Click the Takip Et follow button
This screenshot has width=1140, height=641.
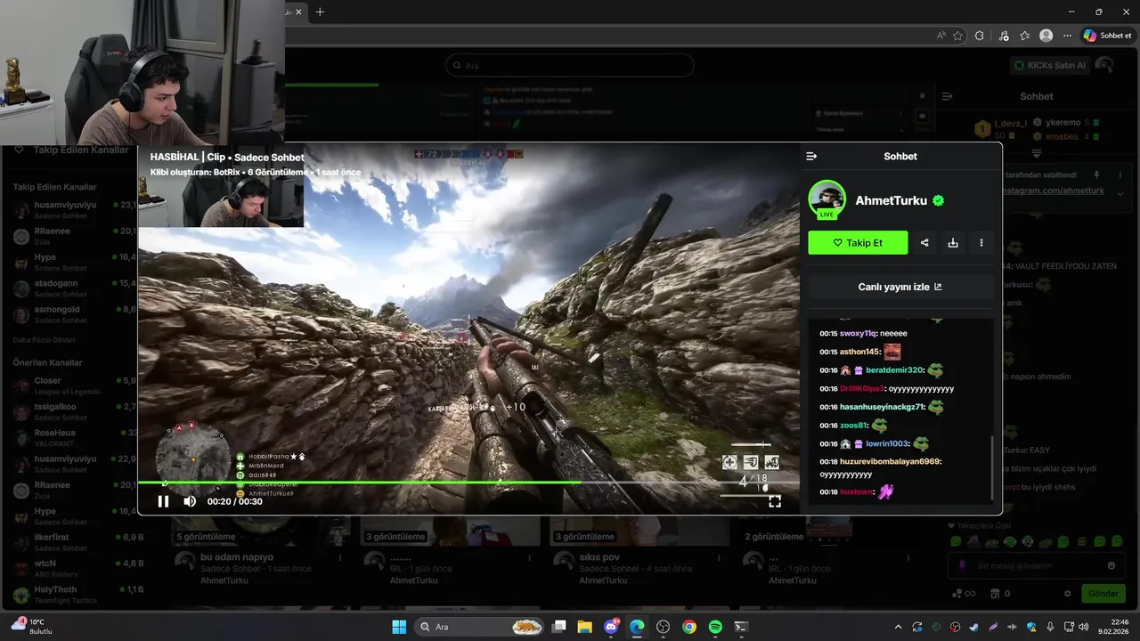[x=858, y=242]
